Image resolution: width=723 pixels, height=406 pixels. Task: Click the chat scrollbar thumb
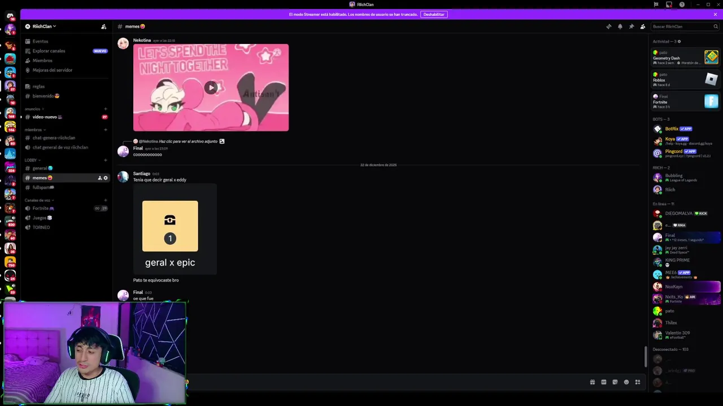pyautogui.click(x=647, y=356)
